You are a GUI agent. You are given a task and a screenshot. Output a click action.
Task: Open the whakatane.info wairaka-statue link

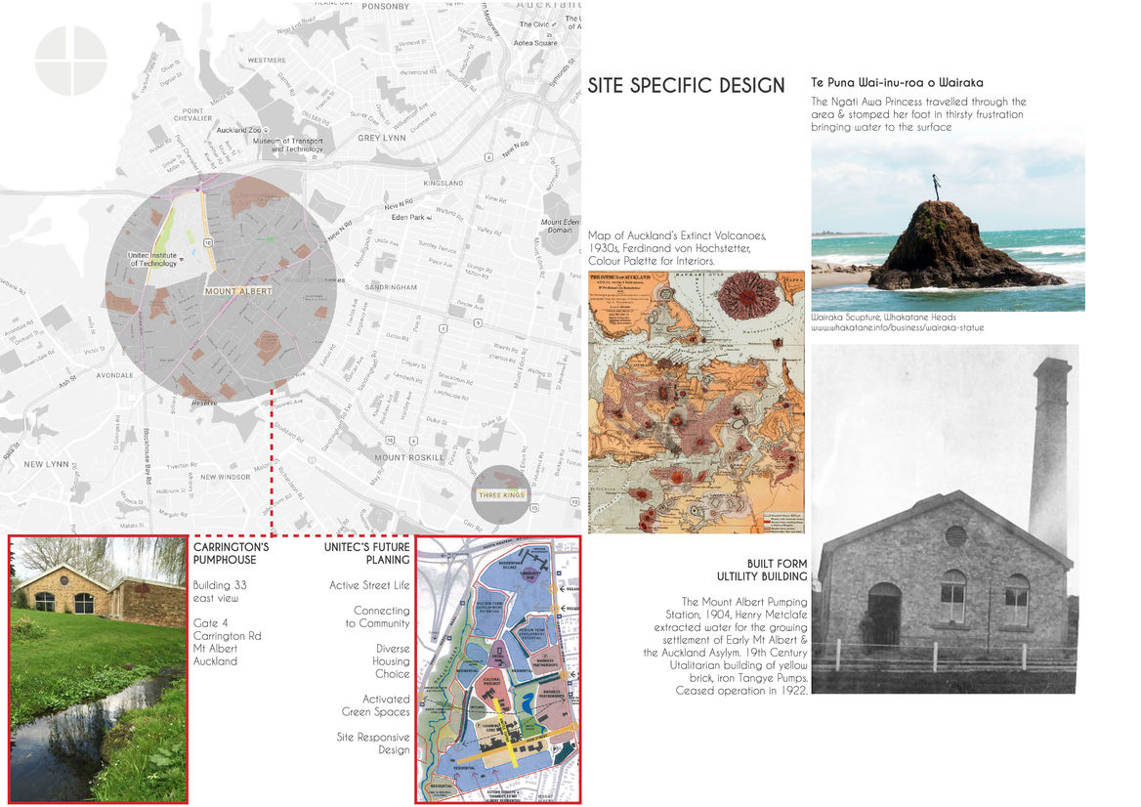[x=898, y=328]
